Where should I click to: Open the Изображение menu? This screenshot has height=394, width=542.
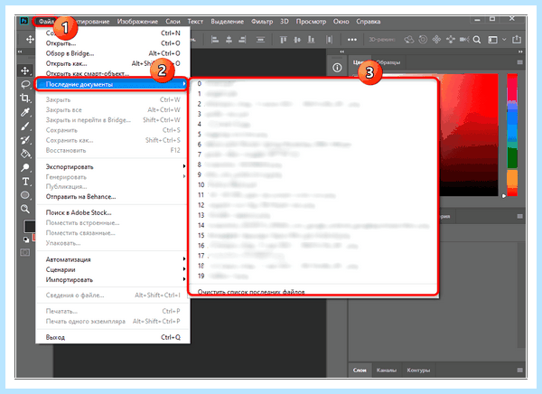point(137,22)
